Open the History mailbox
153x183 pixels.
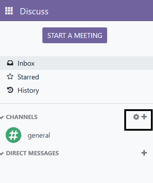tap(76, 90)
